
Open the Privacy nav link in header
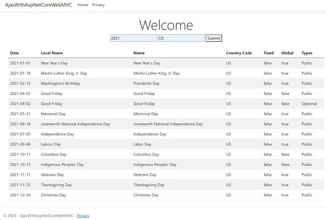click(98, 5)
